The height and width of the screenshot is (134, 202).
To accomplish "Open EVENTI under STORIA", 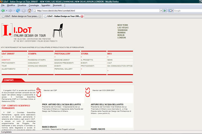I will tap(84, 63).
